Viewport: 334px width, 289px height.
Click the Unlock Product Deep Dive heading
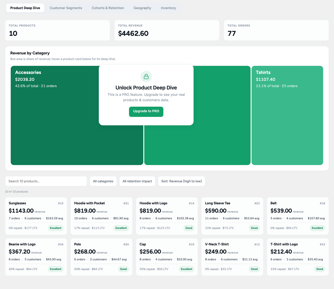click(x=146, y=88)
